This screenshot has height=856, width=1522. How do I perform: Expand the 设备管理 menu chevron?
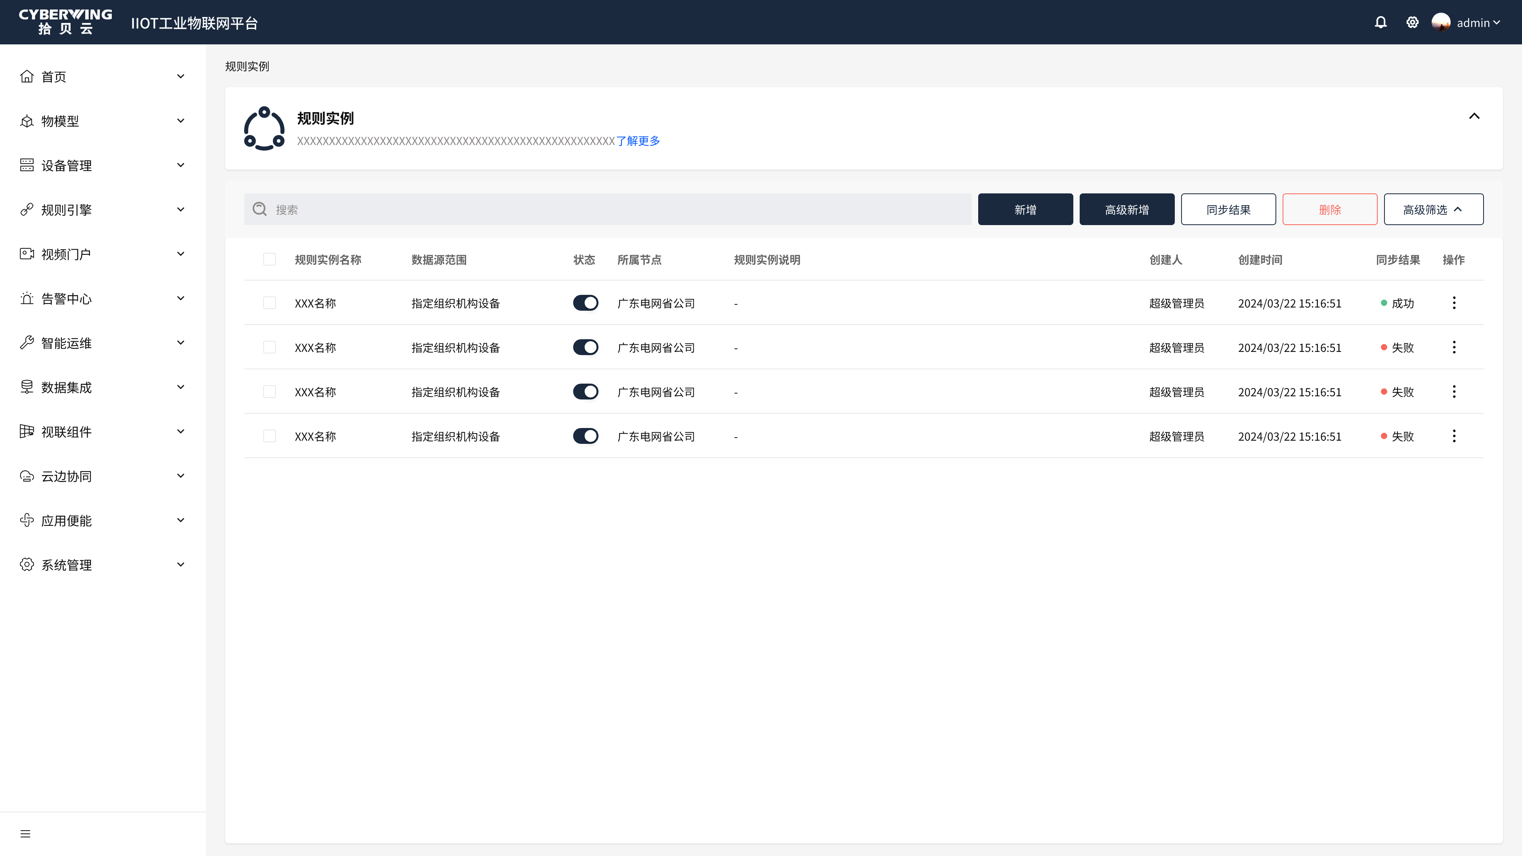coord(181,165)
